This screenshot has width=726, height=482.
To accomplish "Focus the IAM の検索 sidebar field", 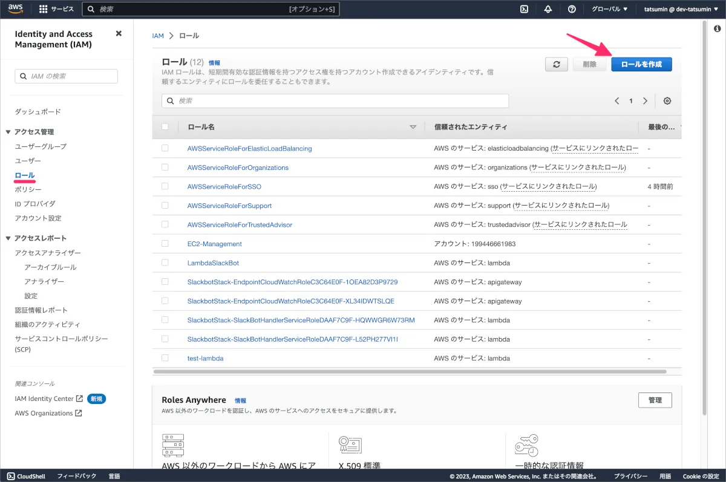I will 67,76.
